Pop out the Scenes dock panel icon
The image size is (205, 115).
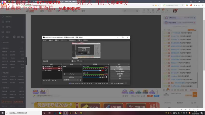tap(81, 64)
